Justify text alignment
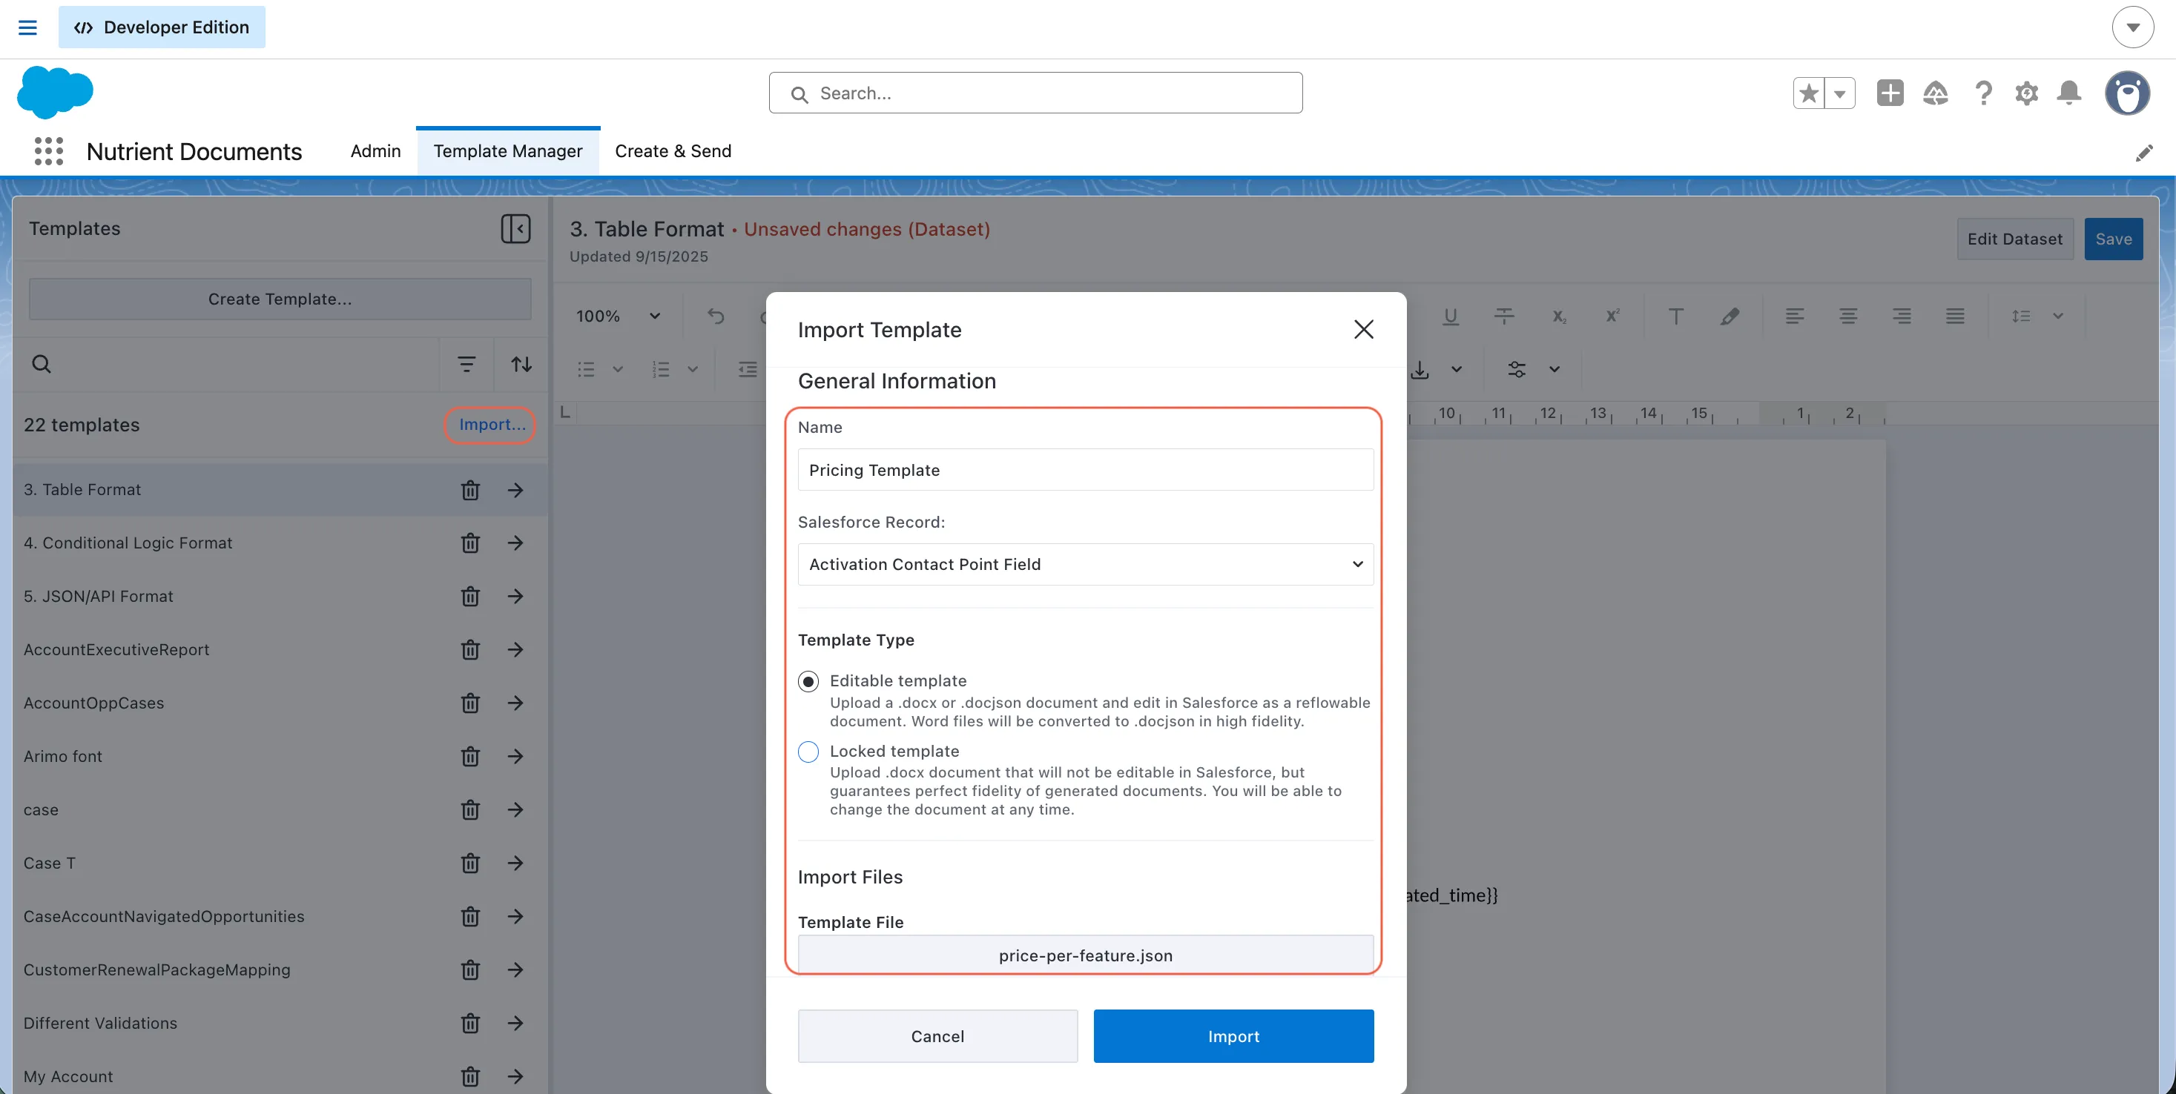Image resolution: width=2176 pixels, height=1094 pixels. coord(1955,316)
